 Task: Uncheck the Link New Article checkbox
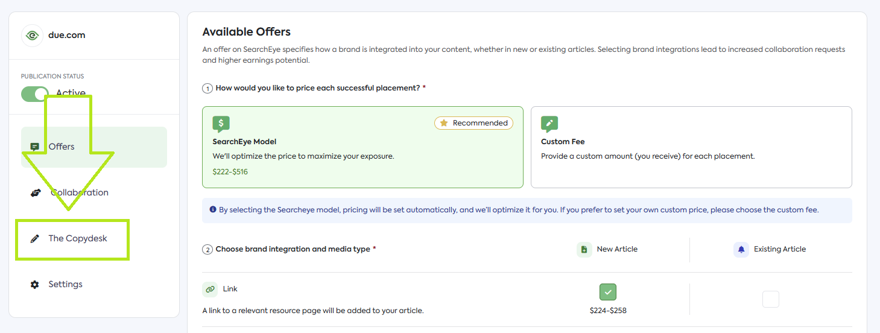pos(607,292)
